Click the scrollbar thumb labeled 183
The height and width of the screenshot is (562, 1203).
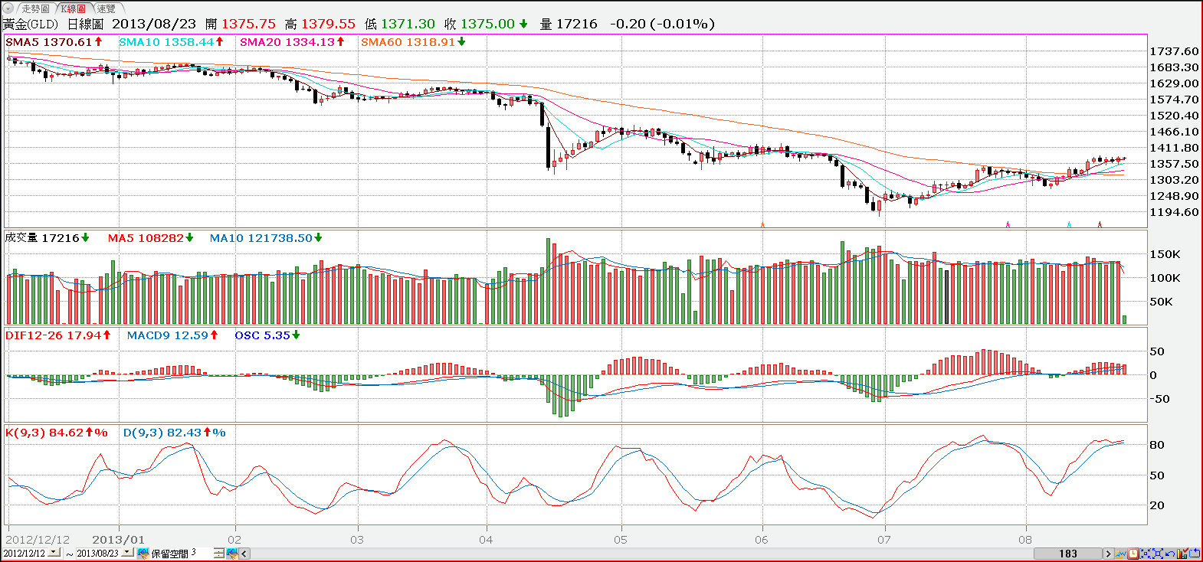click(1068, 554)
